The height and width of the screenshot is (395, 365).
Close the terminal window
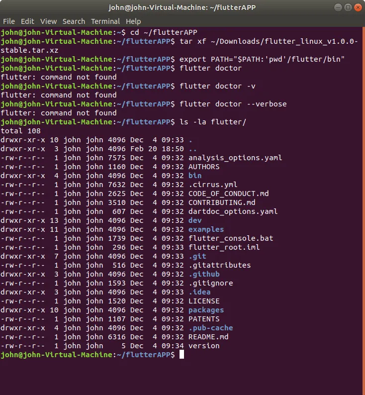(358, 7)
